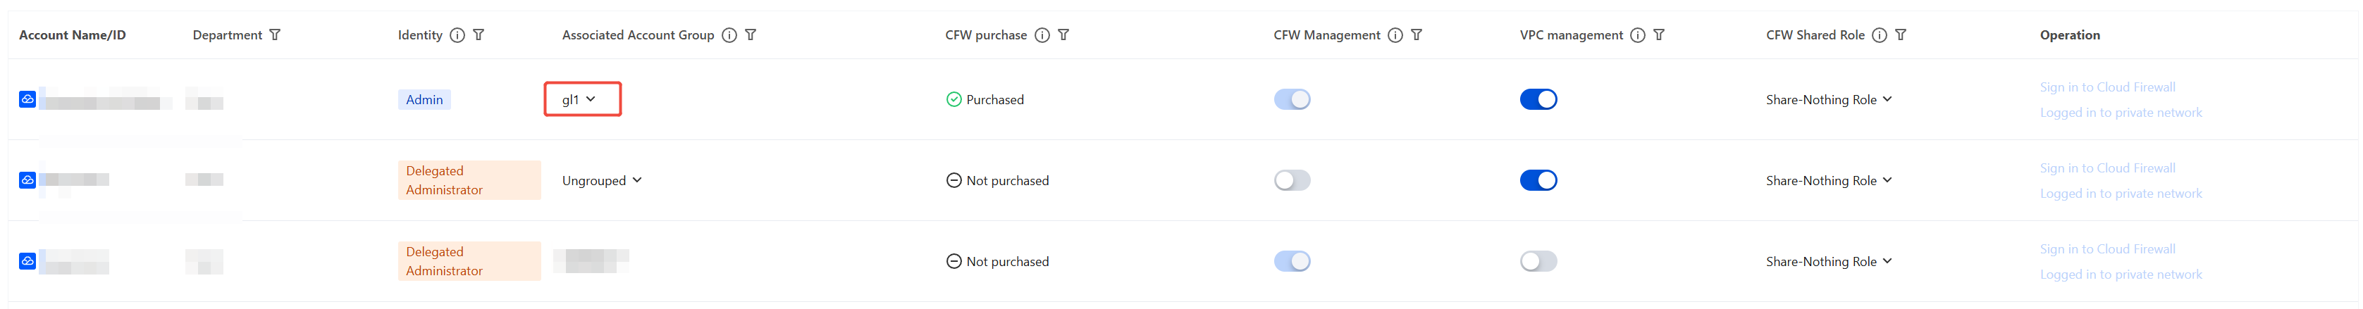The image size is (2363, 309).
Task: Click the CFW purchase filter icon
Action: (x=1063, y=35)
